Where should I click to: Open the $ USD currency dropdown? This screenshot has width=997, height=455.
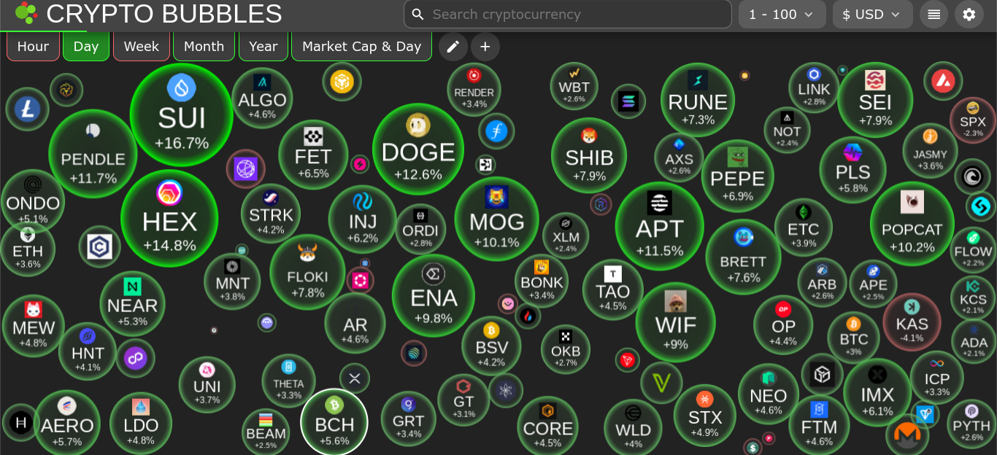(872, 15)
